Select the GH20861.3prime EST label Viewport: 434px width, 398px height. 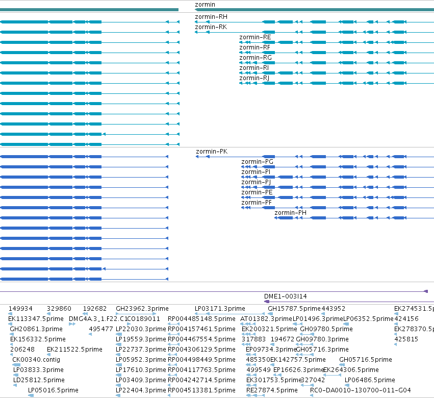pos(36,329)
